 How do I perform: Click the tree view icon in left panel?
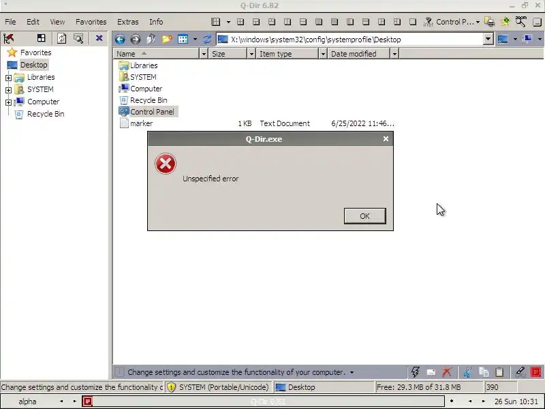pos(9,38)
